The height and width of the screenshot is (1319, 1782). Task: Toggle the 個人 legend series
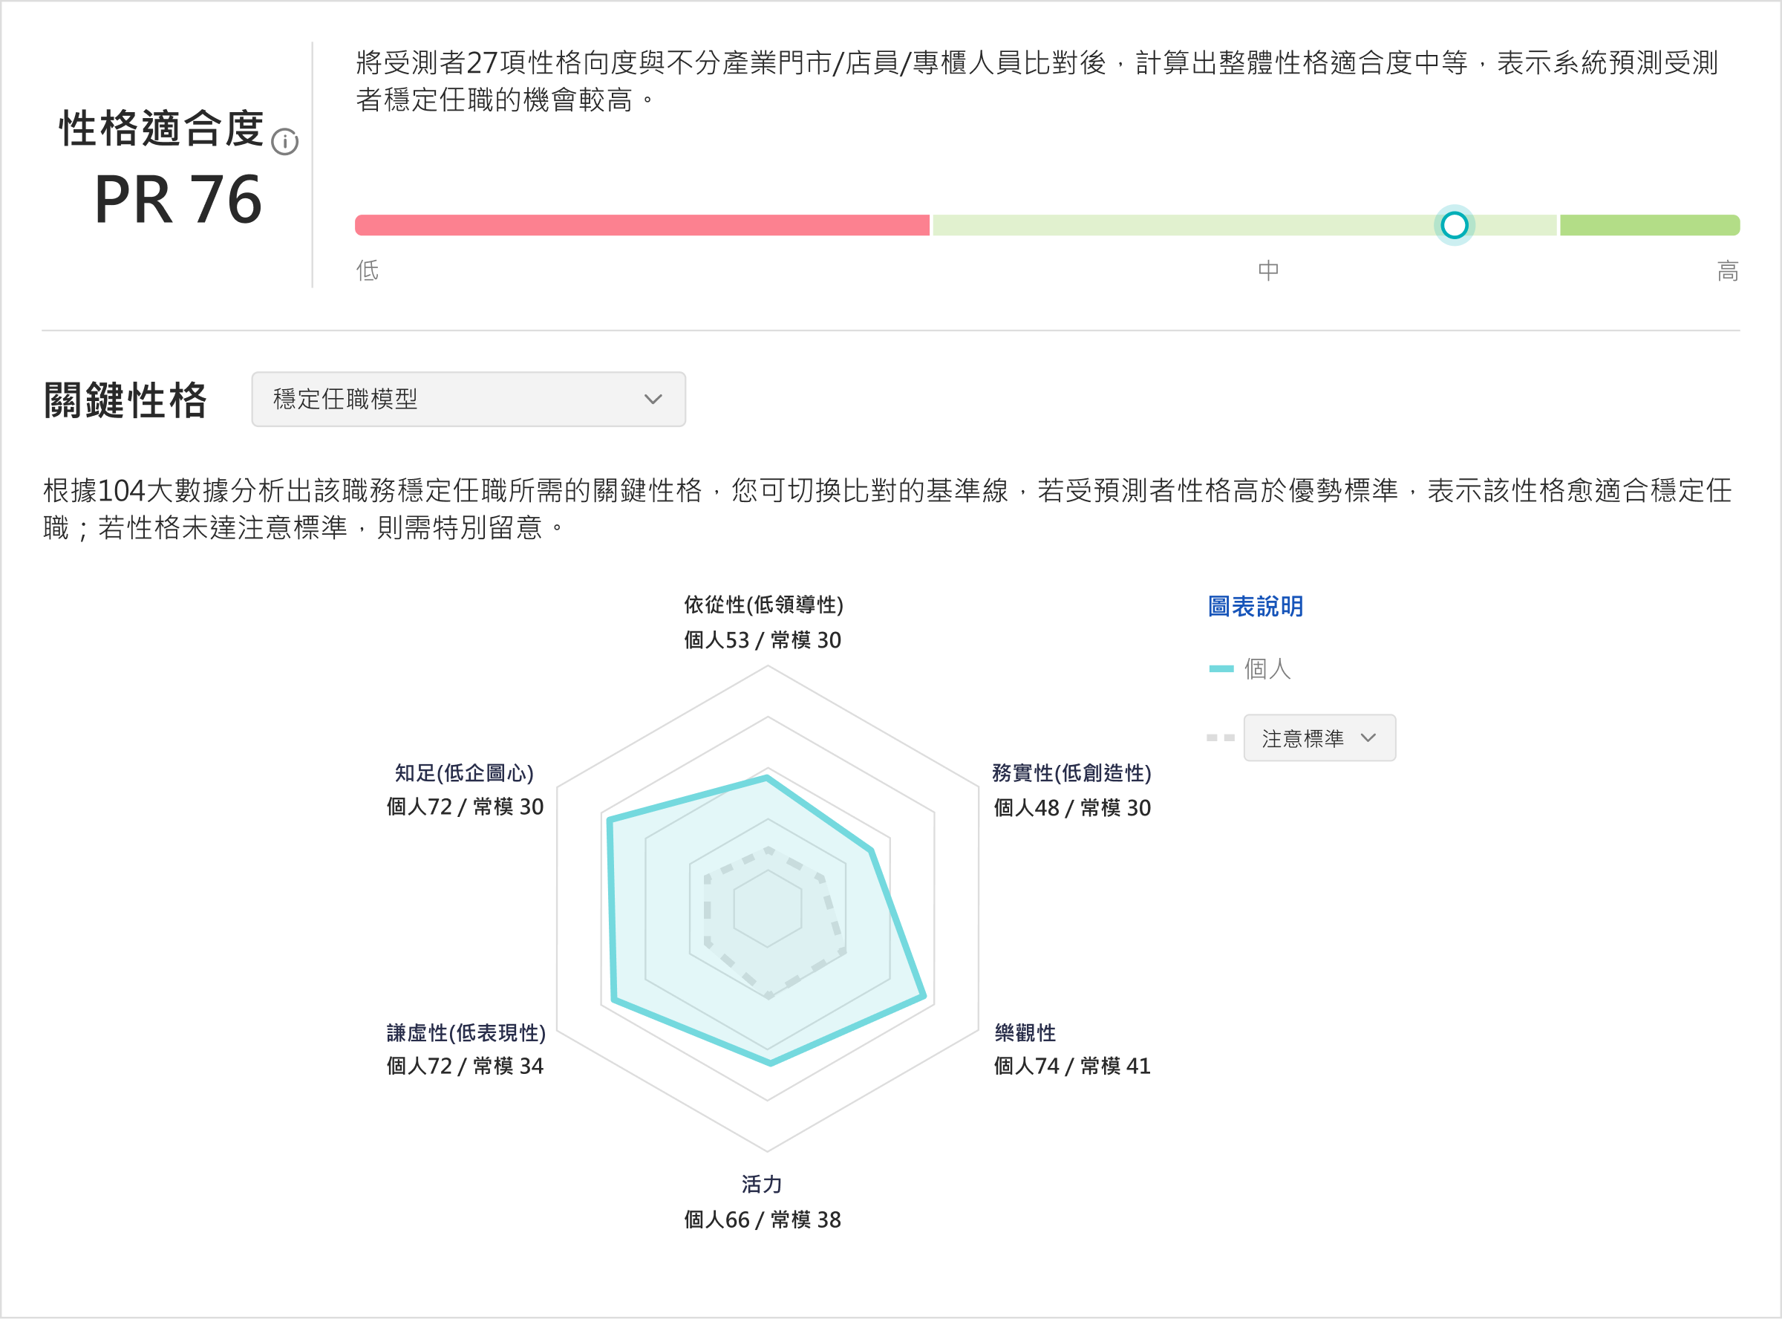tap(1267, 668)
